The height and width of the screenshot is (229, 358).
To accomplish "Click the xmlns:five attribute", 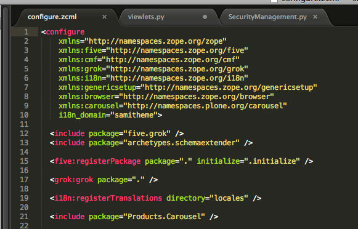I will [x=80, y=50].
